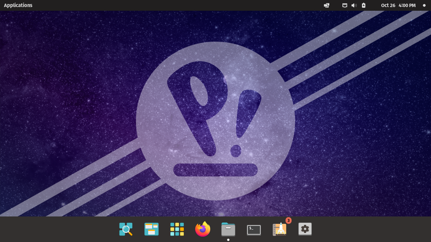
Task: Click the overlapping screens indicator in top bar
Action: click(x=327, y=5)
